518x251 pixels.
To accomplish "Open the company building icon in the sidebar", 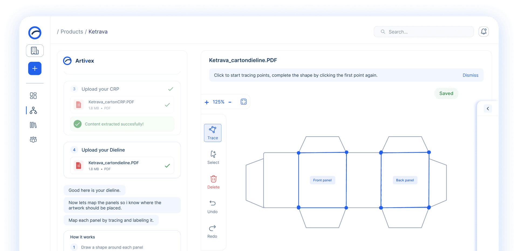I will click(35, 50).
